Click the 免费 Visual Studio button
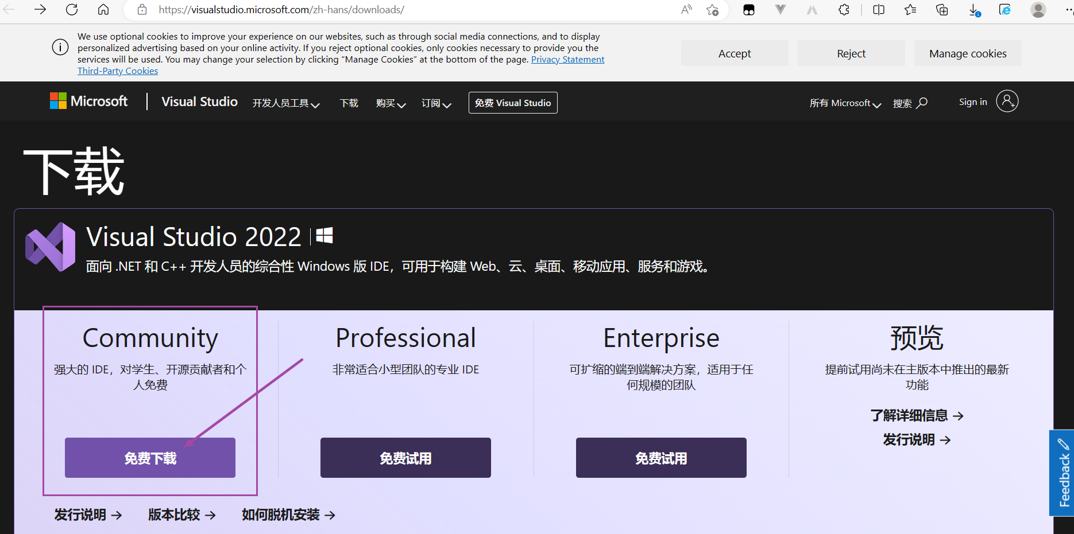This screenshot has width=1074, height=534. [x=513, y=103]
